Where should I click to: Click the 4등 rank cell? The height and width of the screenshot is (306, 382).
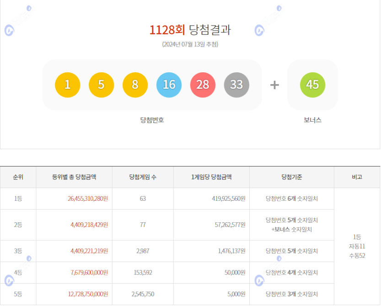pyautogui.click(x=18, y=272)
